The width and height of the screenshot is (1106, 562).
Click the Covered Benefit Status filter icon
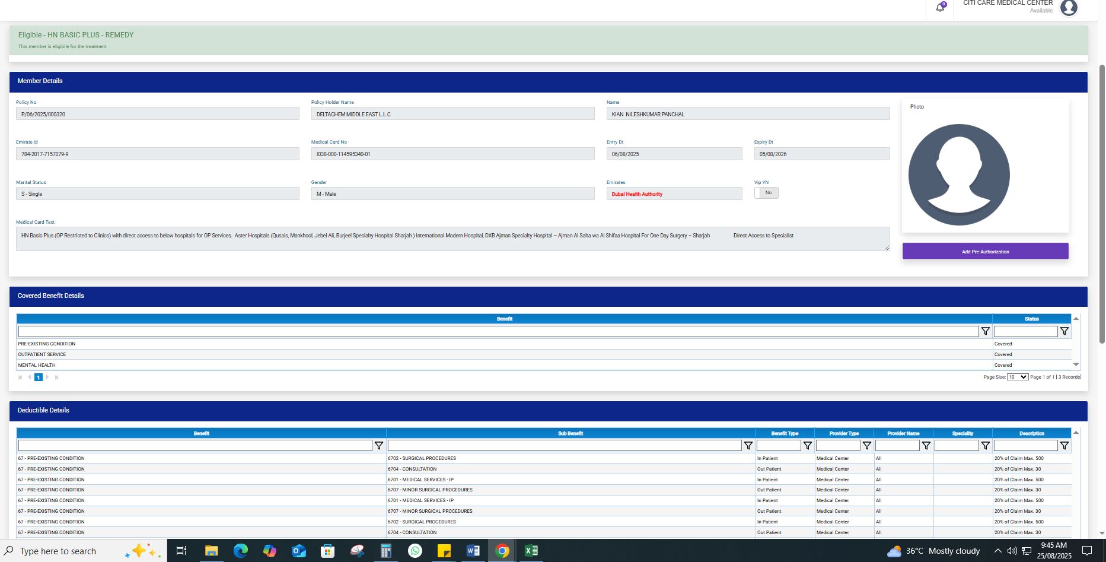pos(1064,331)
